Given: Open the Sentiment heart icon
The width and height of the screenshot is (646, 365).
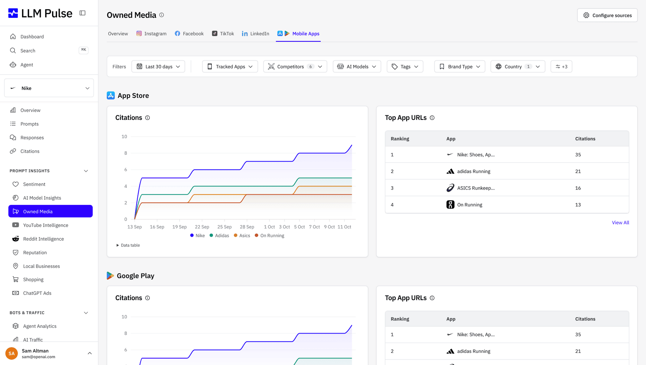Looking at the screenshot, I should coord(16,184).
